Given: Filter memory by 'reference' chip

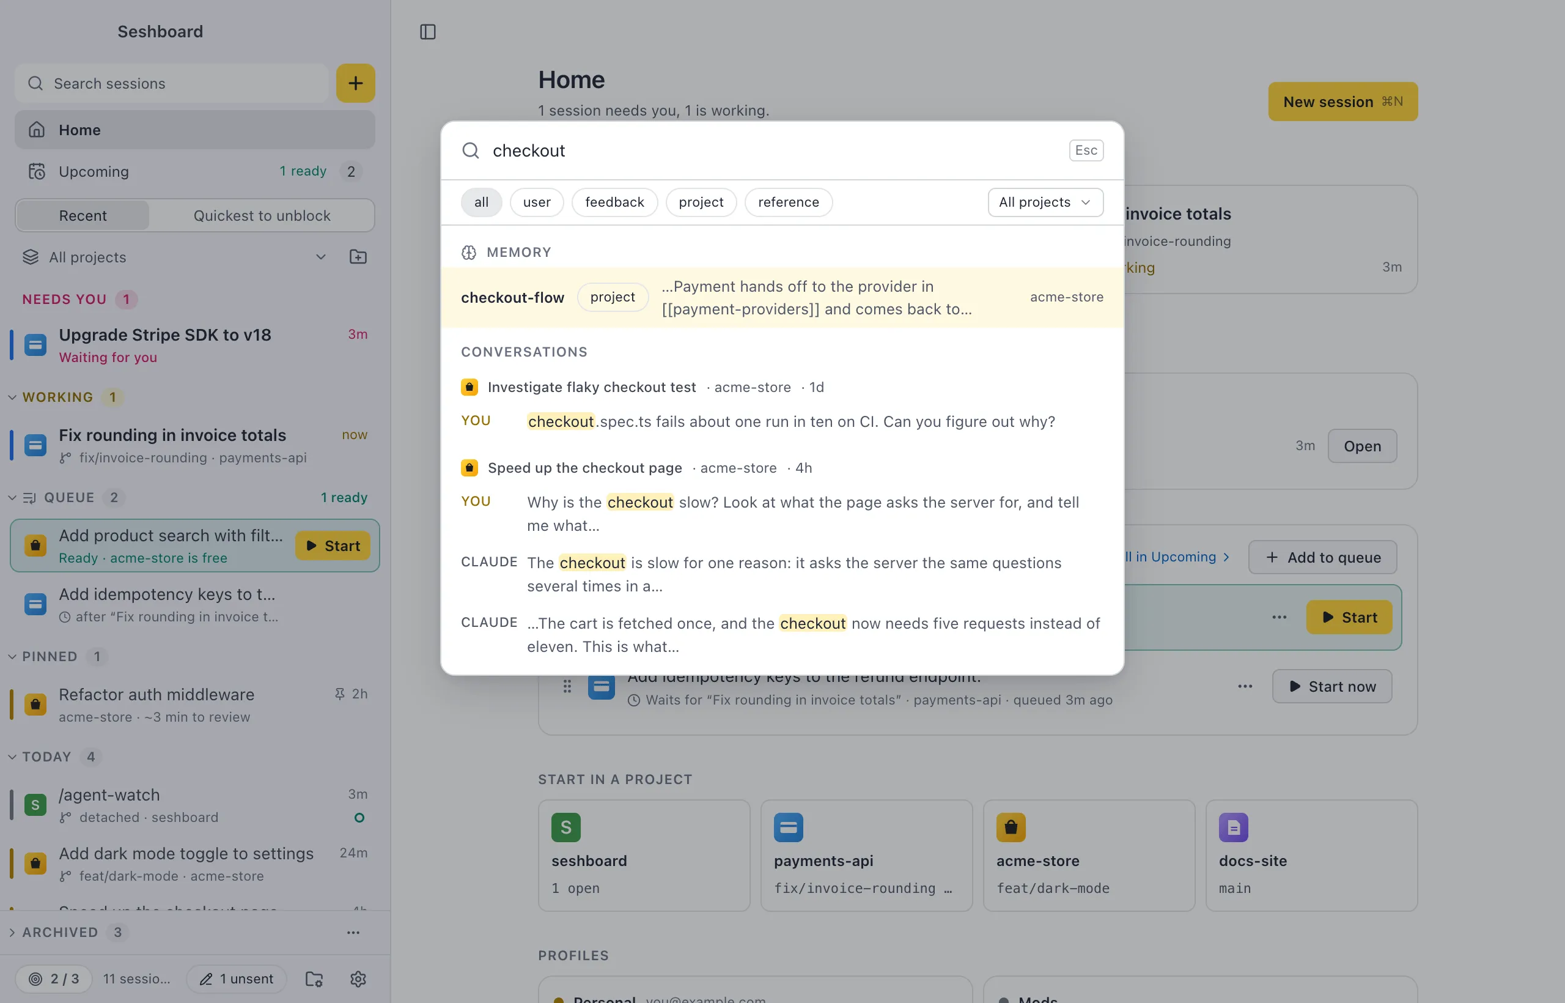Looking at the screenshot, I should point(789,202).
